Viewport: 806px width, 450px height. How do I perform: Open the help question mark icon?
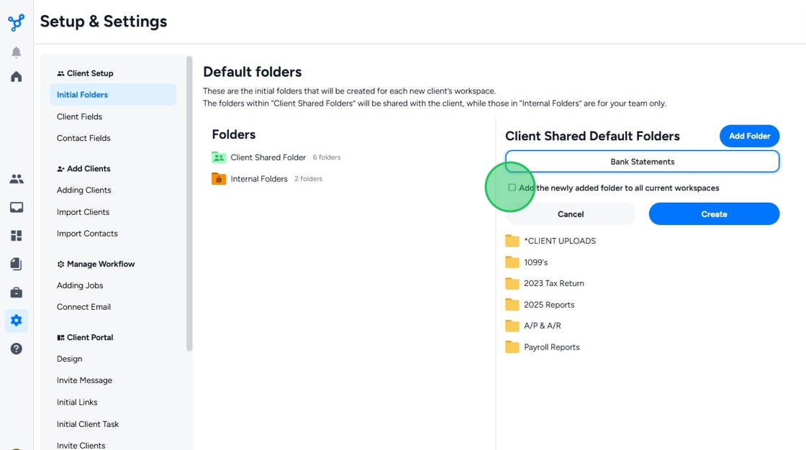(16, 349)
